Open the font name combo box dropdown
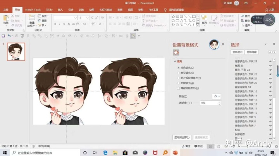Screen dimensions: 279x156 tap(75, 17)
